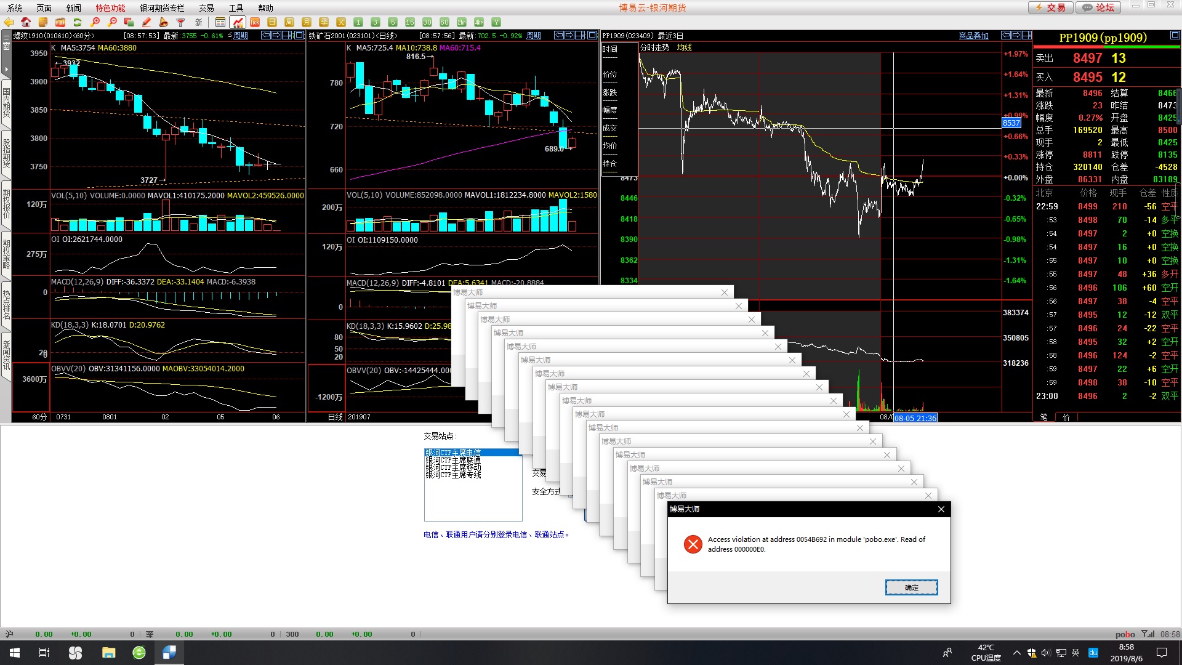Screen dimensions: 1182x665
Task: Click the funnel filter icon
Action: 180,22
